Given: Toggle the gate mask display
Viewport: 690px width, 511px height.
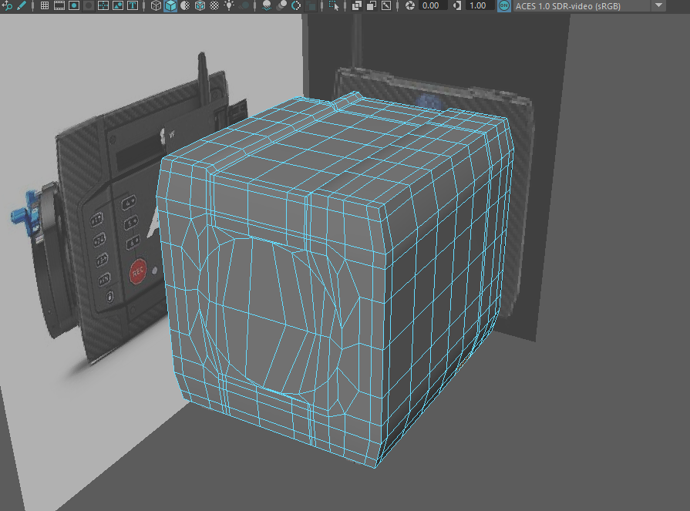Looking at the screenshot, I should coord(89,5).
